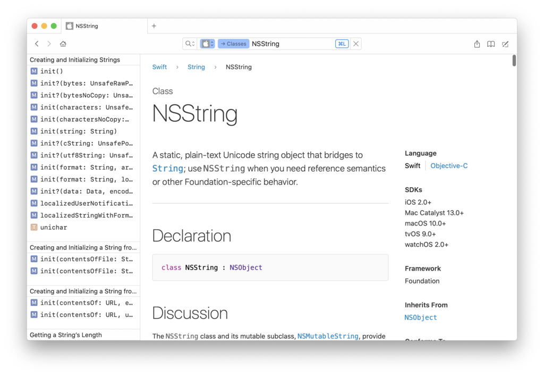Click the M method icon beside init()
This screenshot has width=544, height=376.
pyautogui.click(x=33, y=71)
